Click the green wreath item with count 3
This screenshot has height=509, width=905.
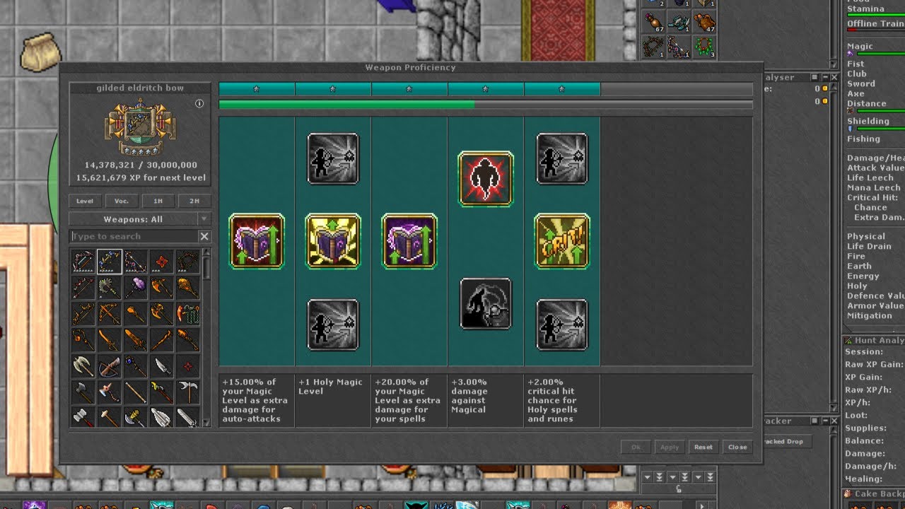click(x=704, y=47)
